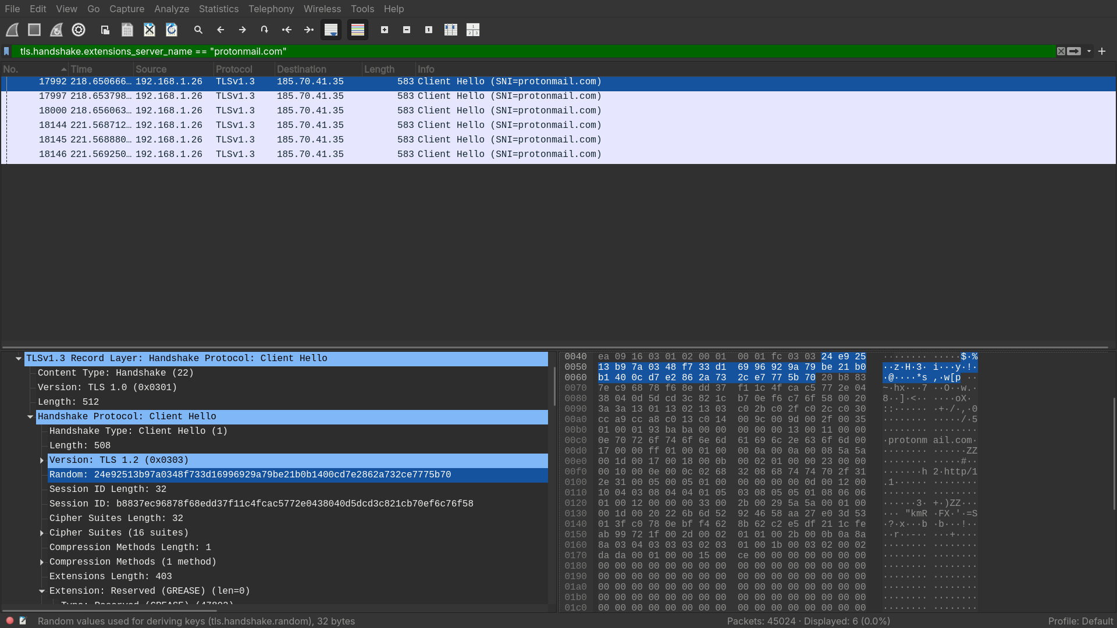
Task: Toggle auto-scroll during live capture
Action: [331, 30]
